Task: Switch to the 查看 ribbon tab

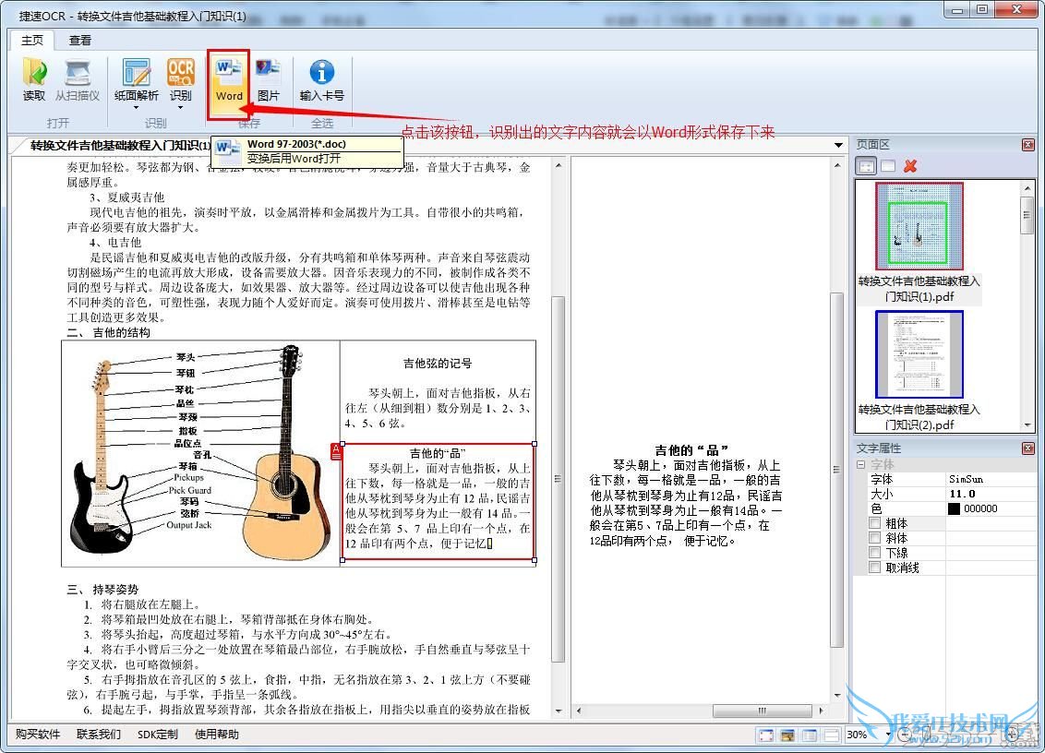Action: (80, 41)
